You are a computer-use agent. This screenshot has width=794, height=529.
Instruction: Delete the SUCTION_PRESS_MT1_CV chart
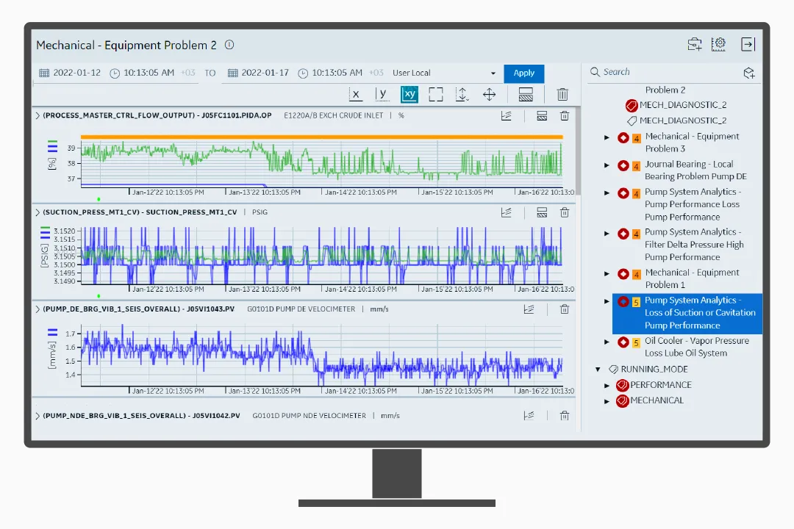tap(565, 212)
